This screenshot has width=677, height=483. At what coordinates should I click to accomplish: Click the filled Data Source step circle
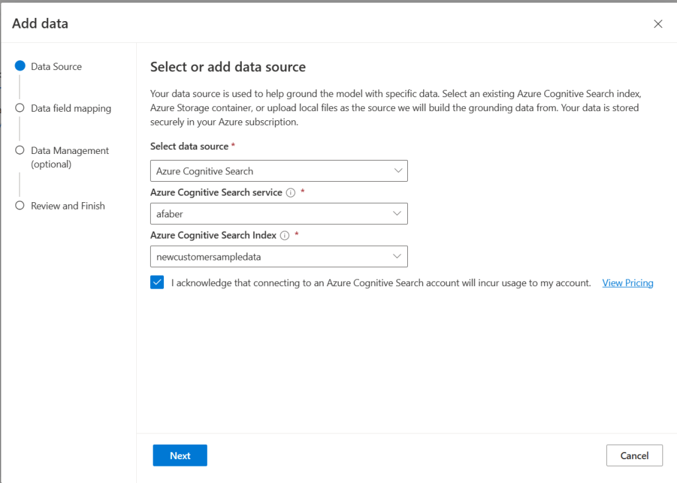click(20, 66)
